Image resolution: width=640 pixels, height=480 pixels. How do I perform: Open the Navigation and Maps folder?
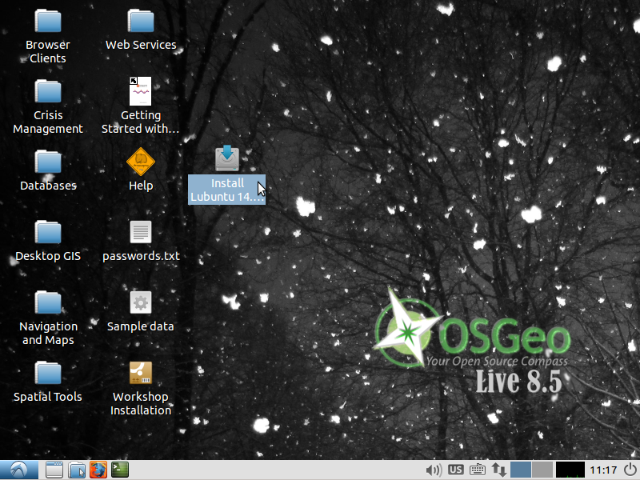coord(48,303)
